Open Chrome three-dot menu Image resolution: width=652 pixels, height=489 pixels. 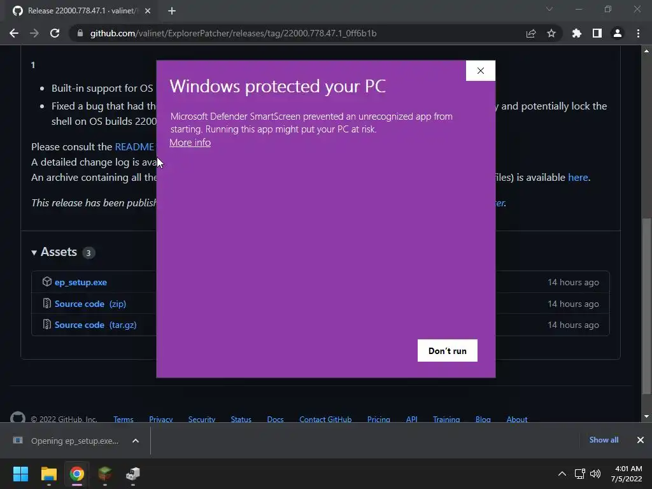point(638,33)
